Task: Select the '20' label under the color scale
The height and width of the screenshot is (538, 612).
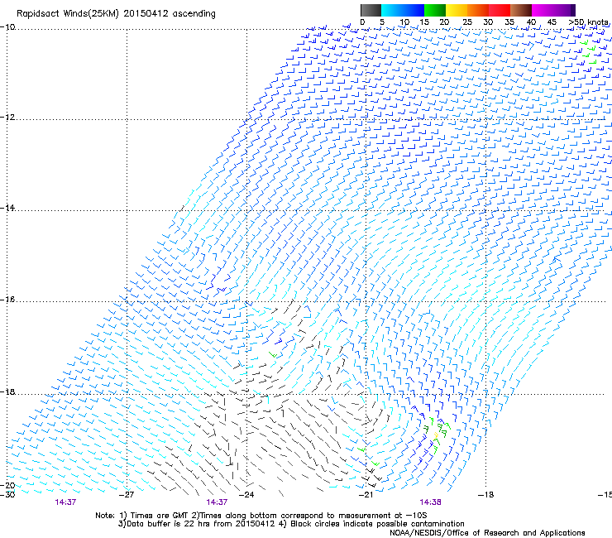Action: (444, 22)
